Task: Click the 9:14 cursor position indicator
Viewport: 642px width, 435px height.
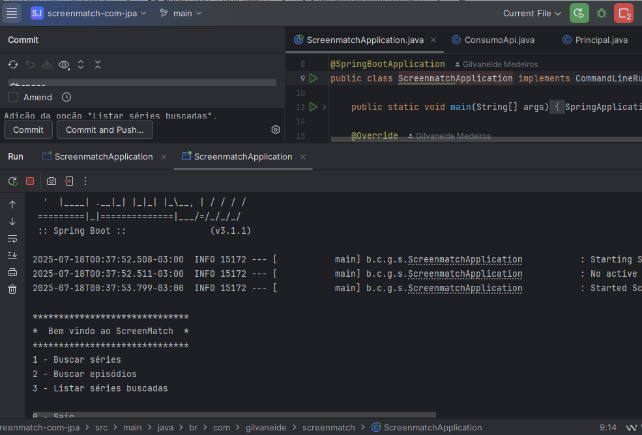Action: [x=608, y=428]
